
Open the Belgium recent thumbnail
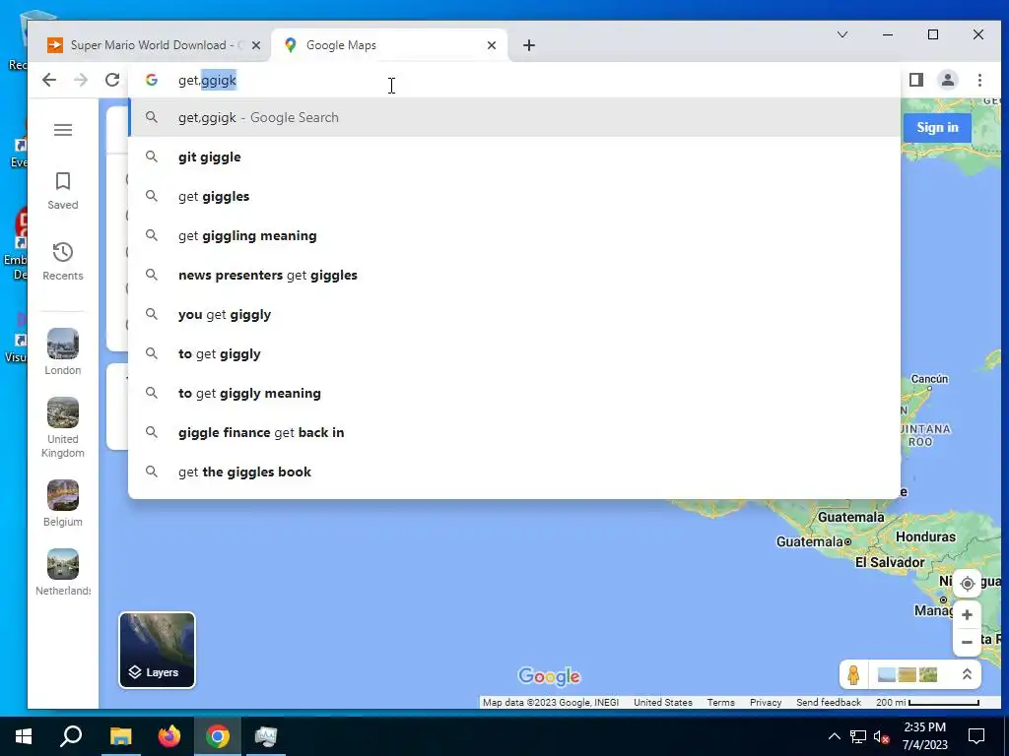point(63,503)
